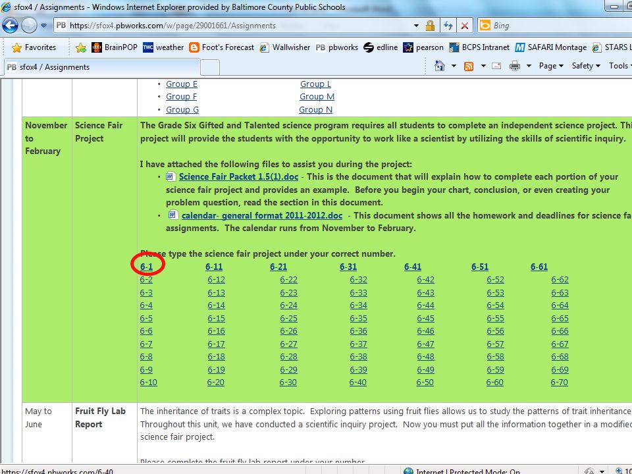Open Foot's Forecast Blogger favorite
The height and width of the screenshot is (474, 632).
pos(222,47)
